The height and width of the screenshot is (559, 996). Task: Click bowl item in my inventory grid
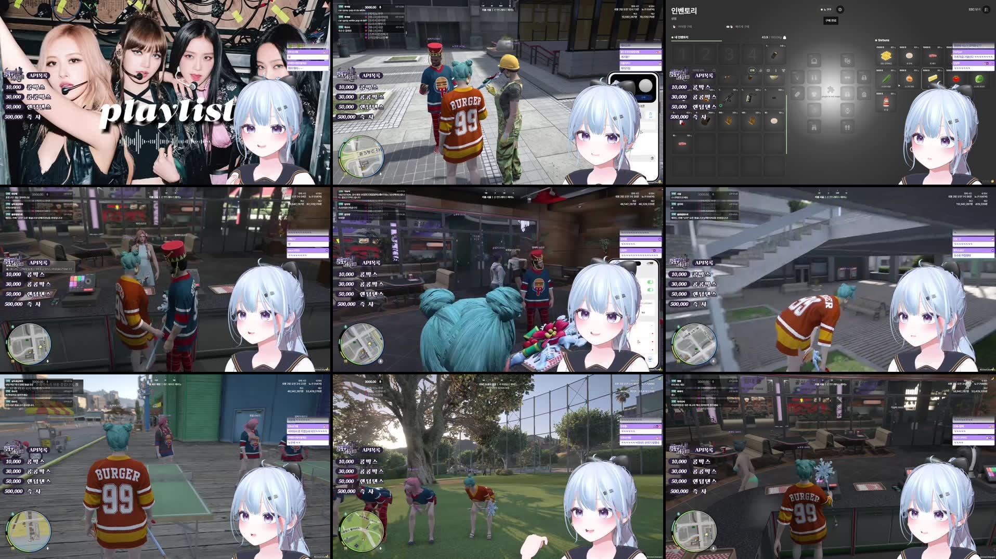click(774, 77)
